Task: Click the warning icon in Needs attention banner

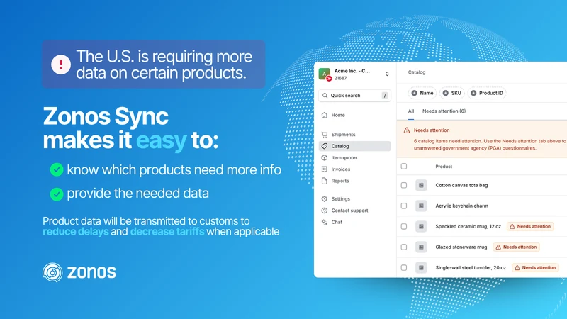Action: (x=407, y=130)
